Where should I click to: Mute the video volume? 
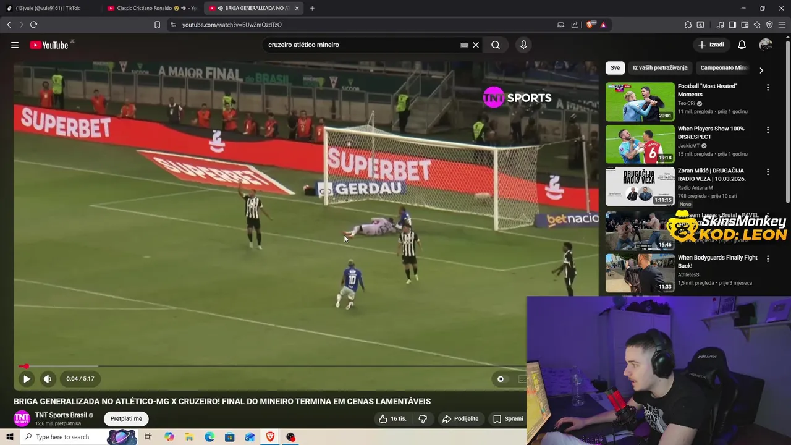pos(48,379)
